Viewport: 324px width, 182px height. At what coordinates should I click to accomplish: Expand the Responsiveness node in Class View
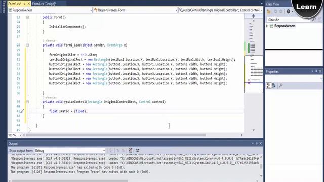click(x=267, y=26)
